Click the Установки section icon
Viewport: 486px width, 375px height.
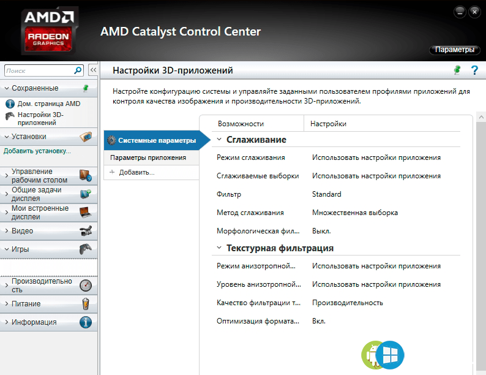86,137
